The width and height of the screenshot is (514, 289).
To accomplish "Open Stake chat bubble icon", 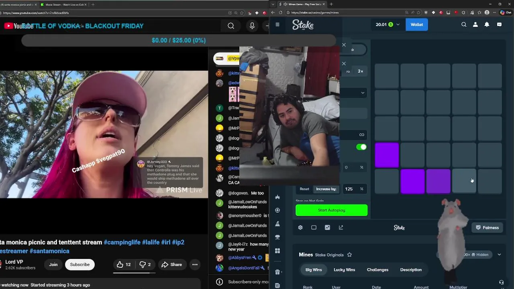I will click(x=499, y=24).
